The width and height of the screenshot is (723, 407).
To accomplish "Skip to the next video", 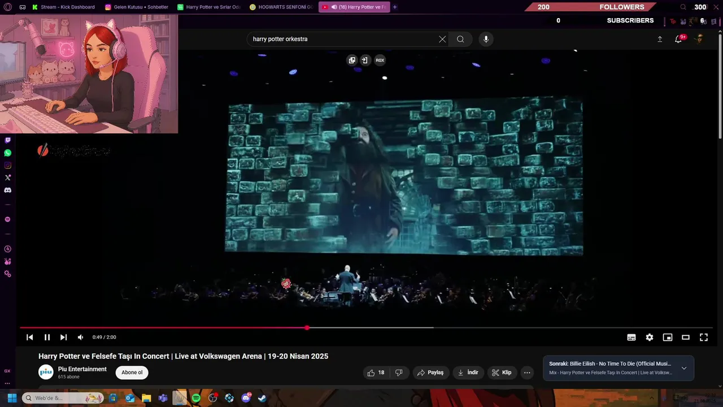I will 63,337.
